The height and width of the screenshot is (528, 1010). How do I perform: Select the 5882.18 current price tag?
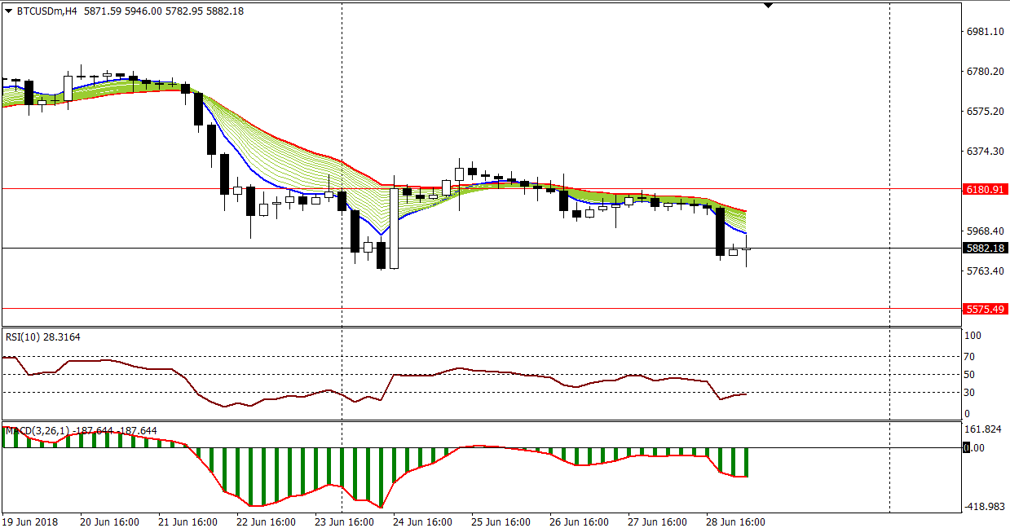985,248
